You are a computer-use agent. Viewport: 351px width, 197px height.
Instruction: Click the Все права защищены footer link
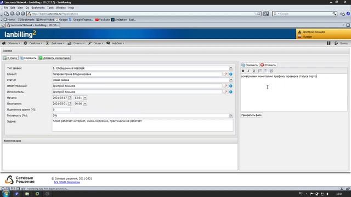pyautogui.click(x=67, y=182)
